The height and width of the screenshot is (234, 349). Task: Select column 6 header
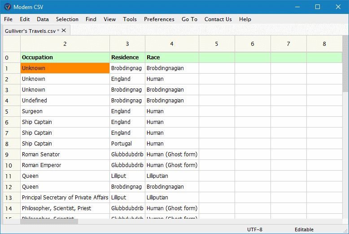click(x=253, y=44)
